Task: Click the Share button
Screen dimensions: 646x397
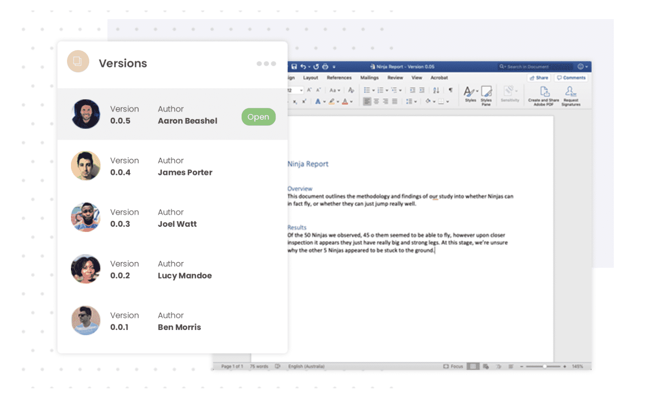Action: coord(538,77)
